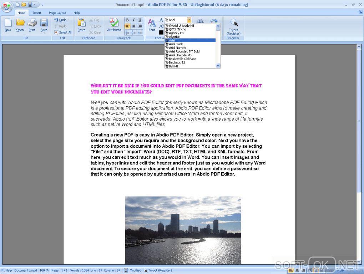Choose Agency FB font in list
Image resolution: width=364 pixels, height=274 pixels.
pyautogui.click(x=190, y=33)
